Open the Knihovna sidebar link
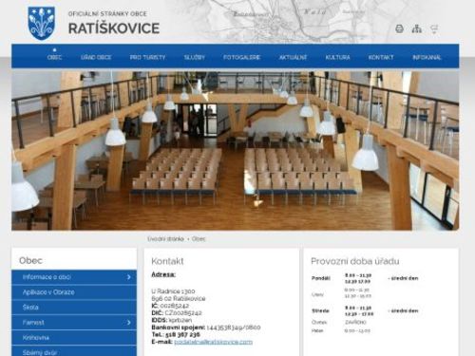 point(74,338)
